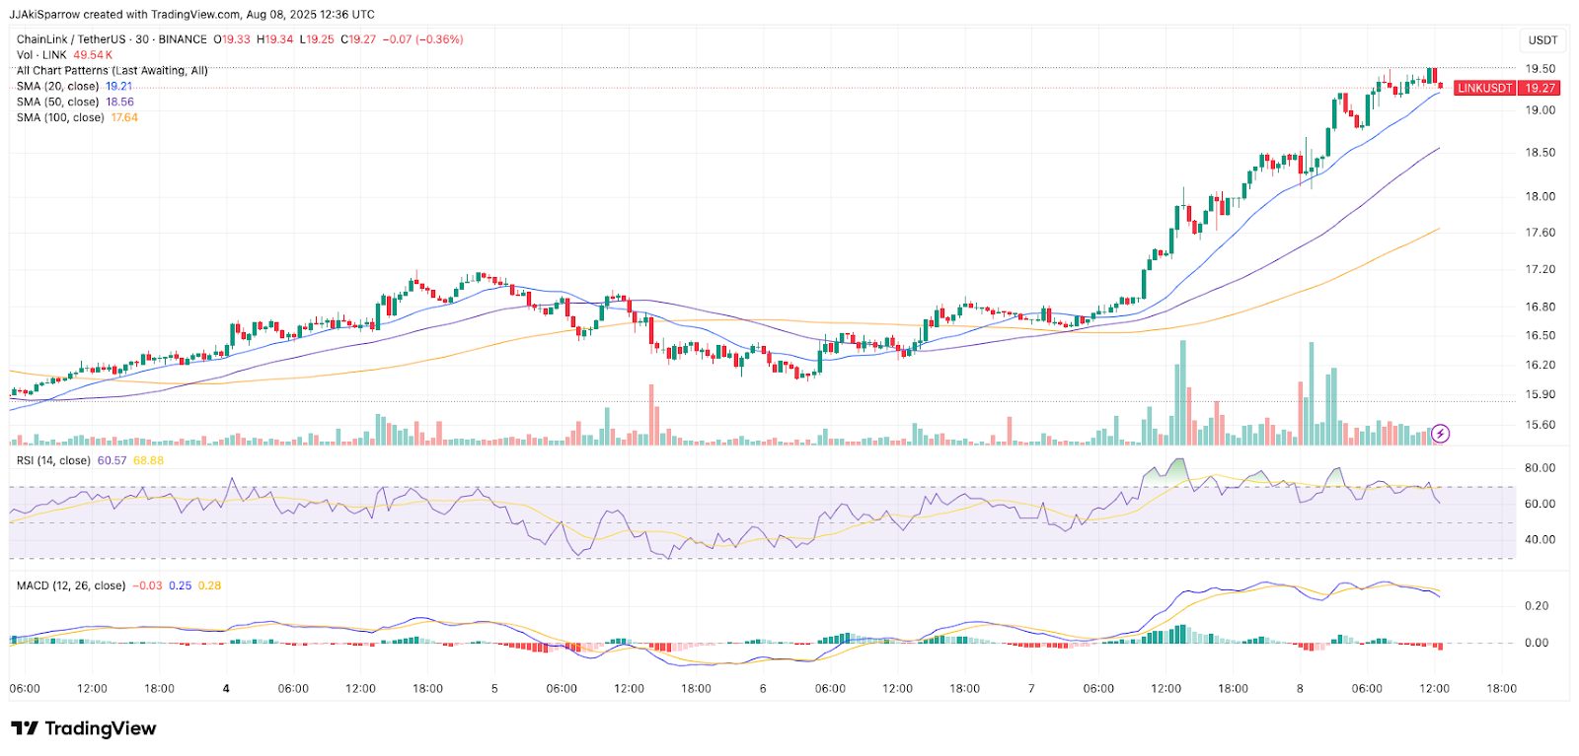Click the TradingView wordmark text
1579x756 pixels.
point(100,728)
